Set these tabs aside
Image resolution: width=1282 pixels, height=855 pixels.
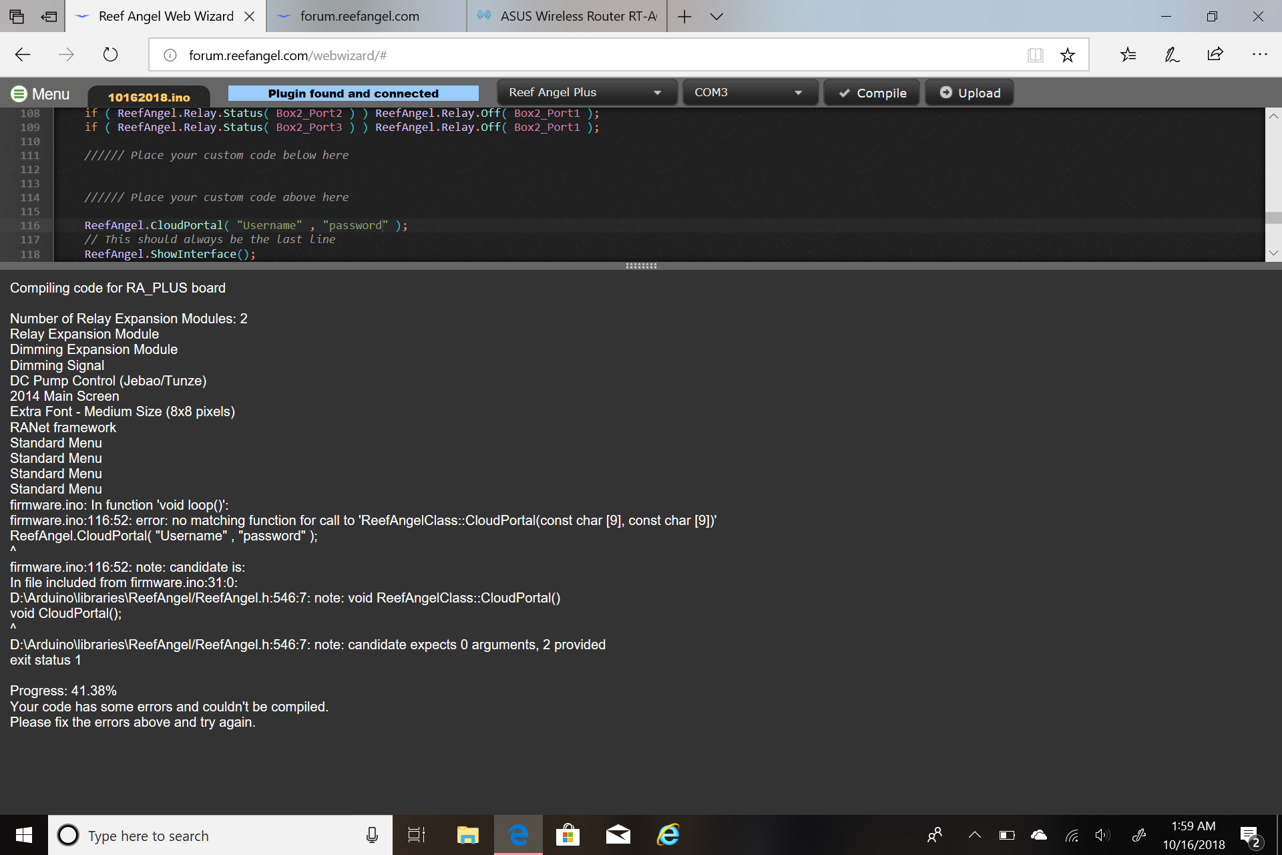[x=49, y=16]
